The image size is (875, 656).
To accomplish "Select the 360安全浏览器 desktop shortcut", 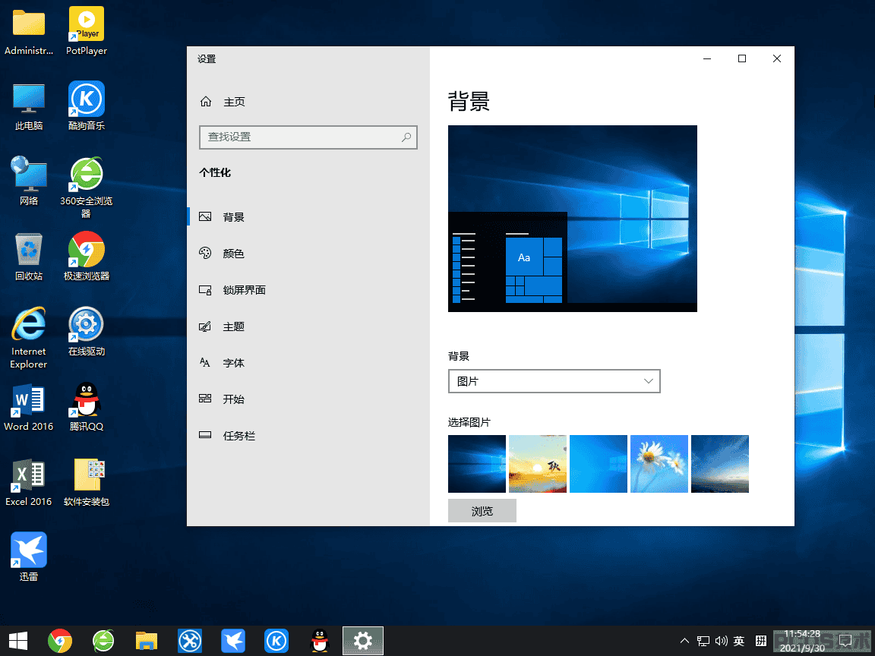I will (x=86, y=188).
